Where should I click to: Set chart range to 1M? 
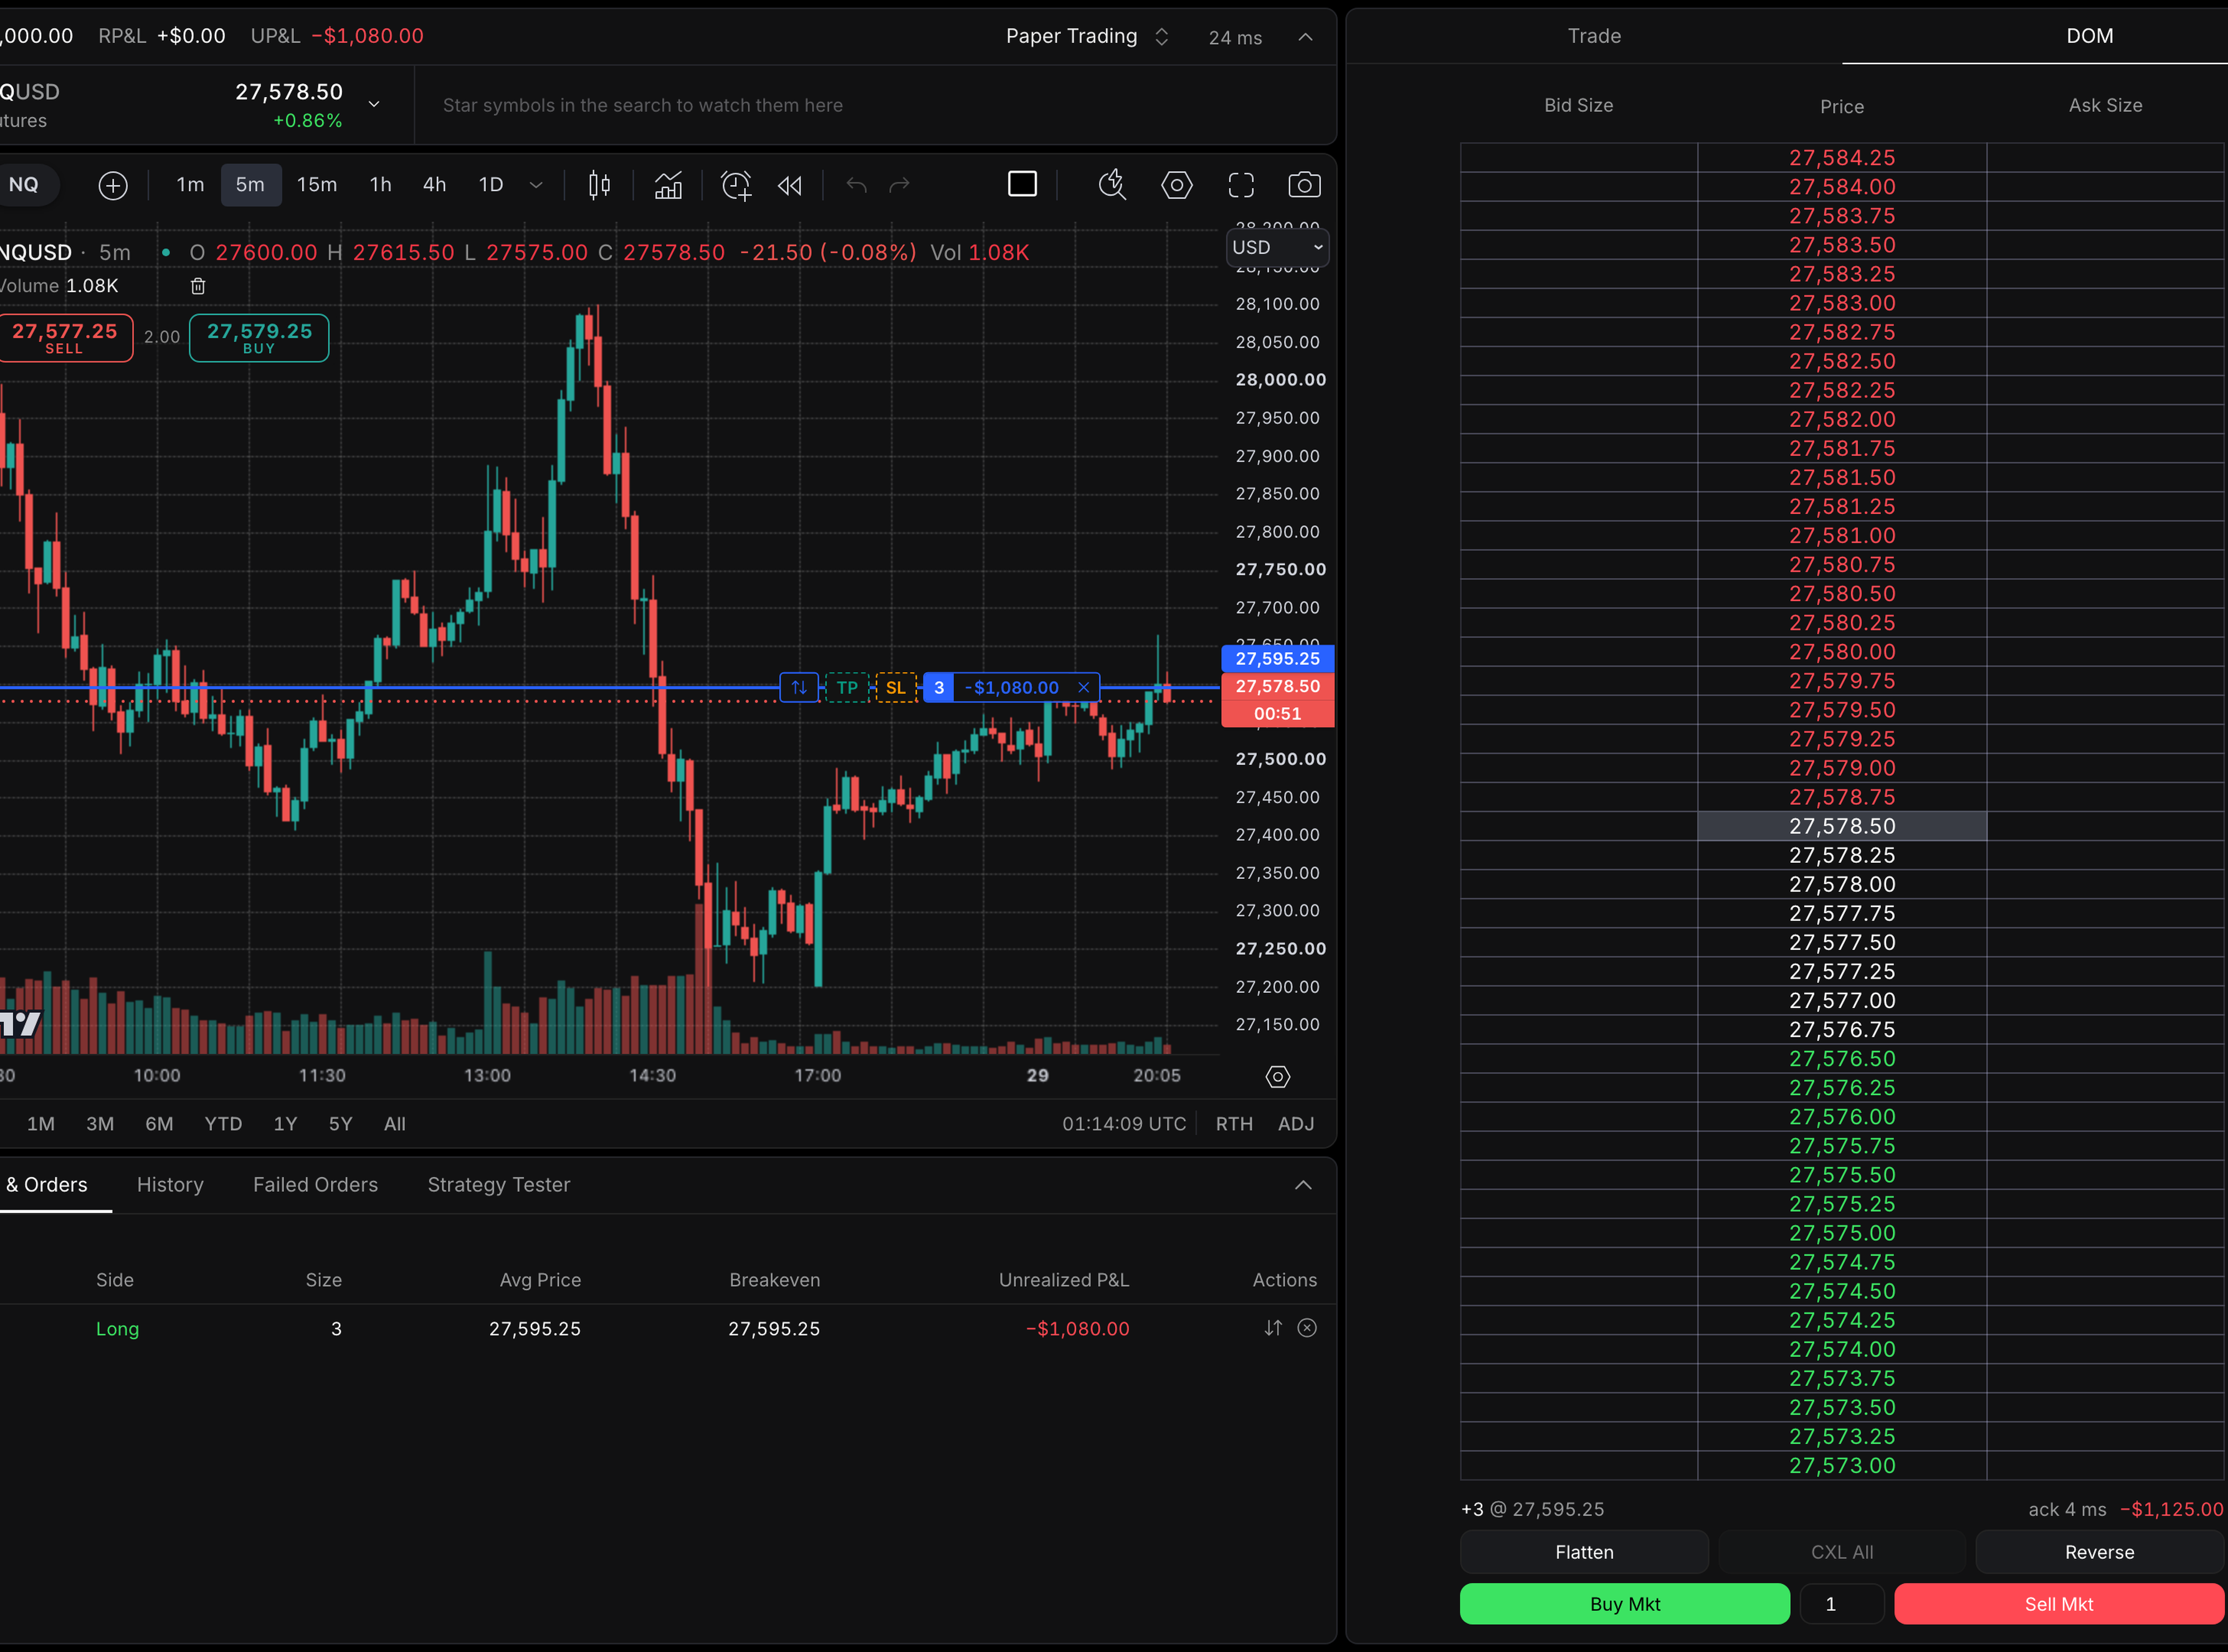41,1124
